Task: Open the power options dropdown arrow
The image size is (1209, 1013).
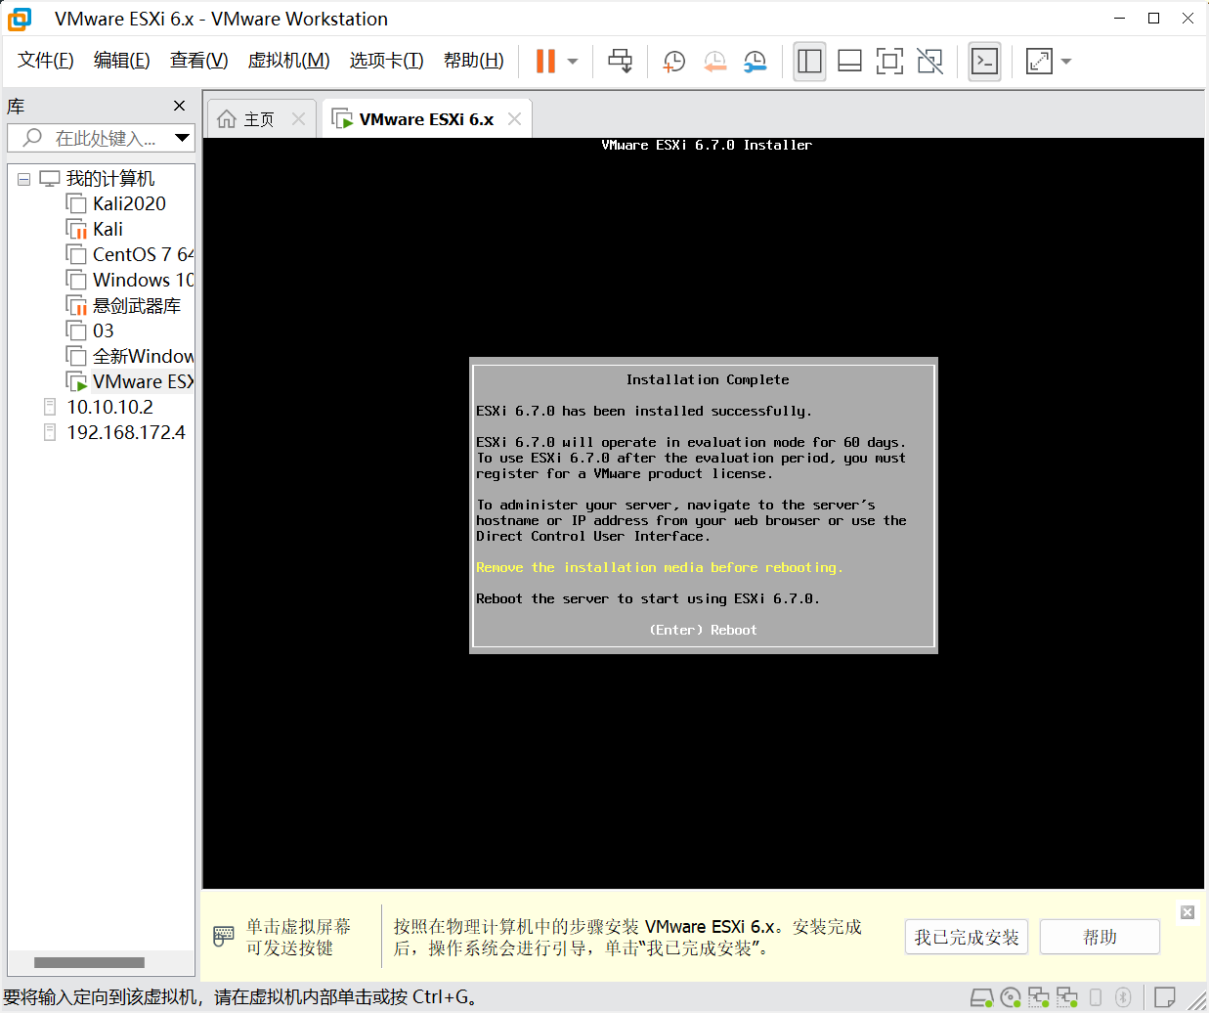Action: [x=573, y=61]
